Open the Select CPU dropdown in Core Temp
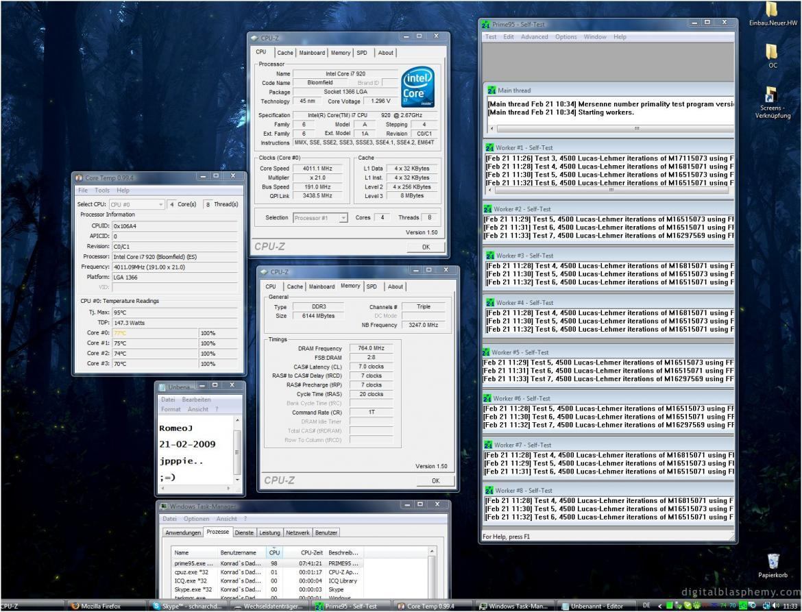 click(x=136, y=204)
